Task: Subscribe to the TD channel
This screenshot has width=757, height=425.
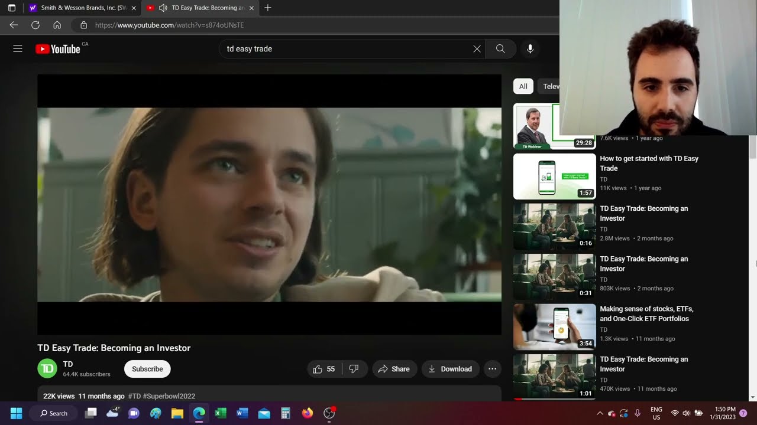Action: (147, 369)
